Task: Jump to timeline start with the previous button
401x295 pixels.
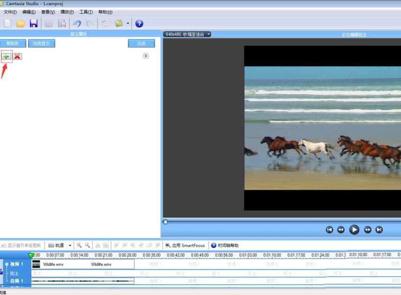Action: click(330, 229)
